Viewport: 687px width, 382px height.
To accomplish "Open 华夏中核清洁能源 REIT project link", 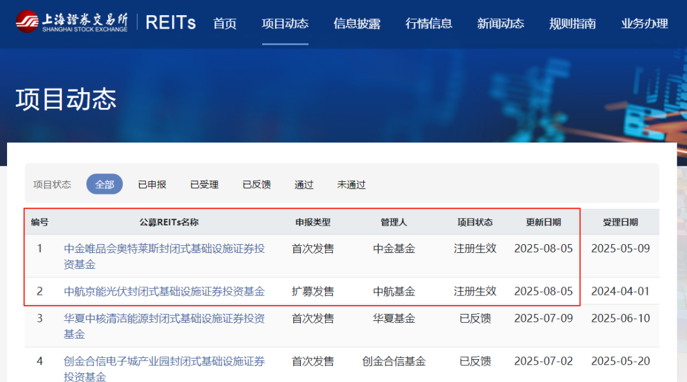I will (x=164, y=327).
